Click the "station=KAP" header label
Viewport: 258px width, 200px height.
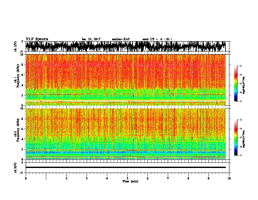pyautogui.click(x=121, y=39)
